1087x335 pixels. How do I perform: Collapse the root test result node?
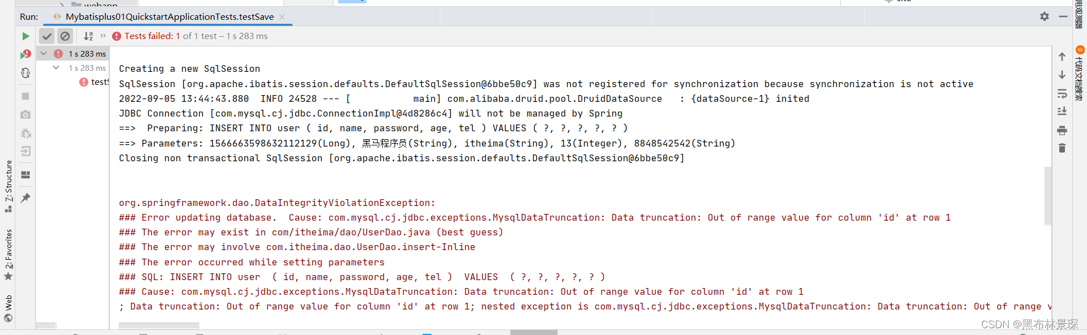[x=44, y=53]
